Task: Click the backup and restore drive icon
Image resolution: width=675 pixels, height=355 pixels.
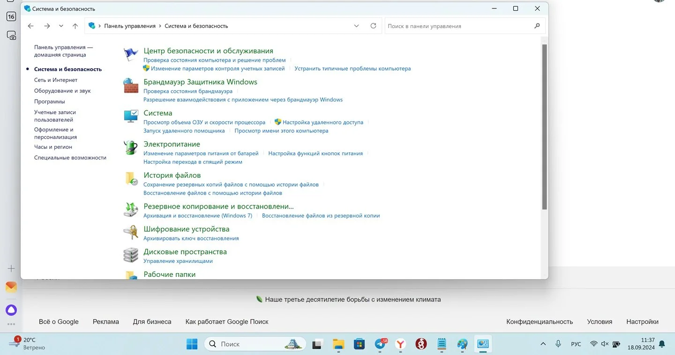Action: click(x=131, y=210)
